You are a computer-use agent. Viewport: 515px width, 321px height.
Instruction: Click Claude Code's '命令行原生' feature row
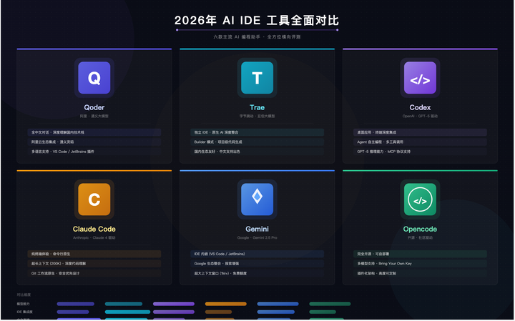[x=94, y=254]
